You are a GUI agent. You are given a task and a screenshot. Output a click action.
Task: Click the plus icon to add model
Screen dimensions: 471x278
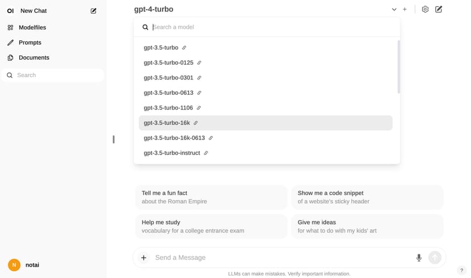[405, 9]
